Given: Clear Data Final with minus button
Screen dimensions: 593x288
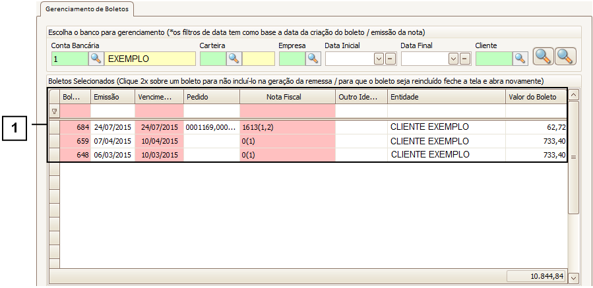Looking at the screenshot, I should tap(465, 59).
